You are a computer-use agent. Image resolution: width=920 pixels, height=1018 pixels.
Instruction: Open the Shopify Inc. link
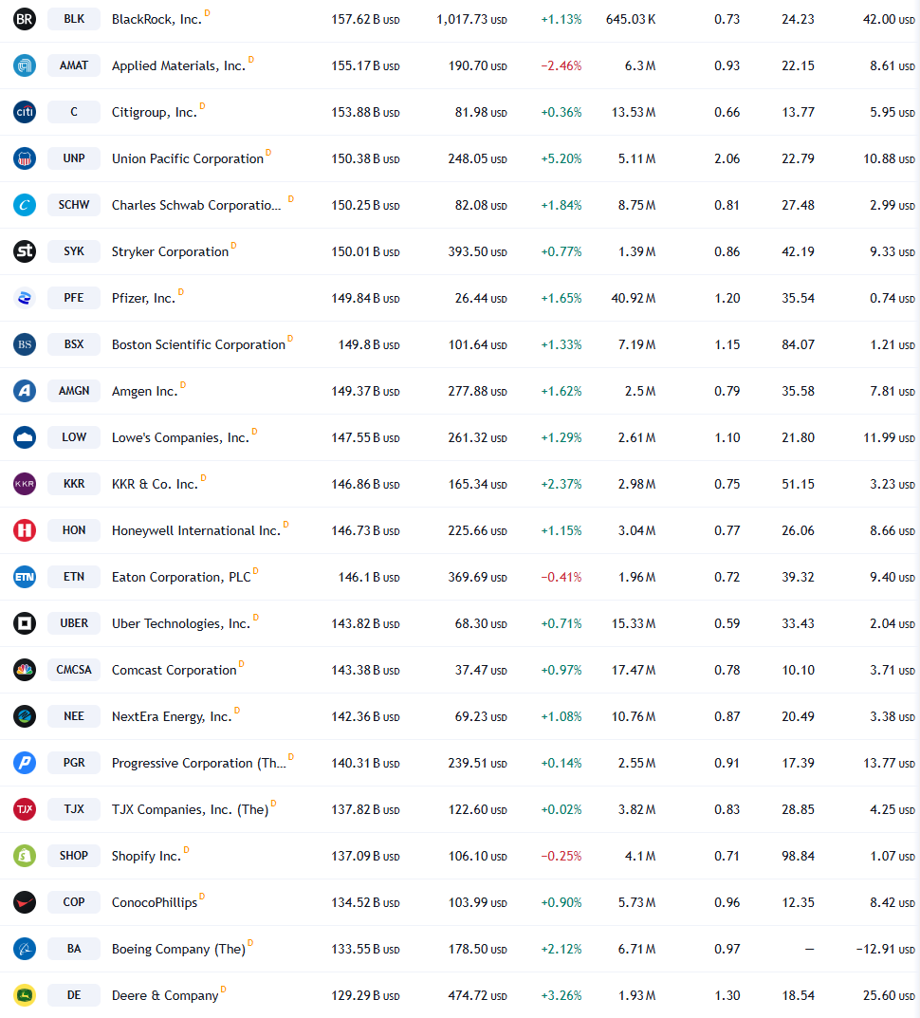point(146,857)
